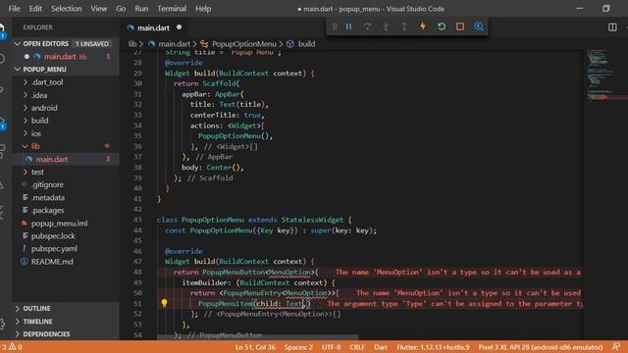The height and width of the screenshot is (353, 628).
Task: Go to line via Ln 51, Col 36
Action: point(255,347)
